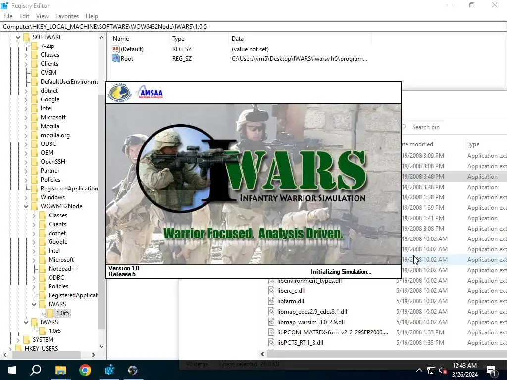Viewport: 507px width, 380px height.
Task: Select the 7-Zip folder icon
Action: [34, 46]
